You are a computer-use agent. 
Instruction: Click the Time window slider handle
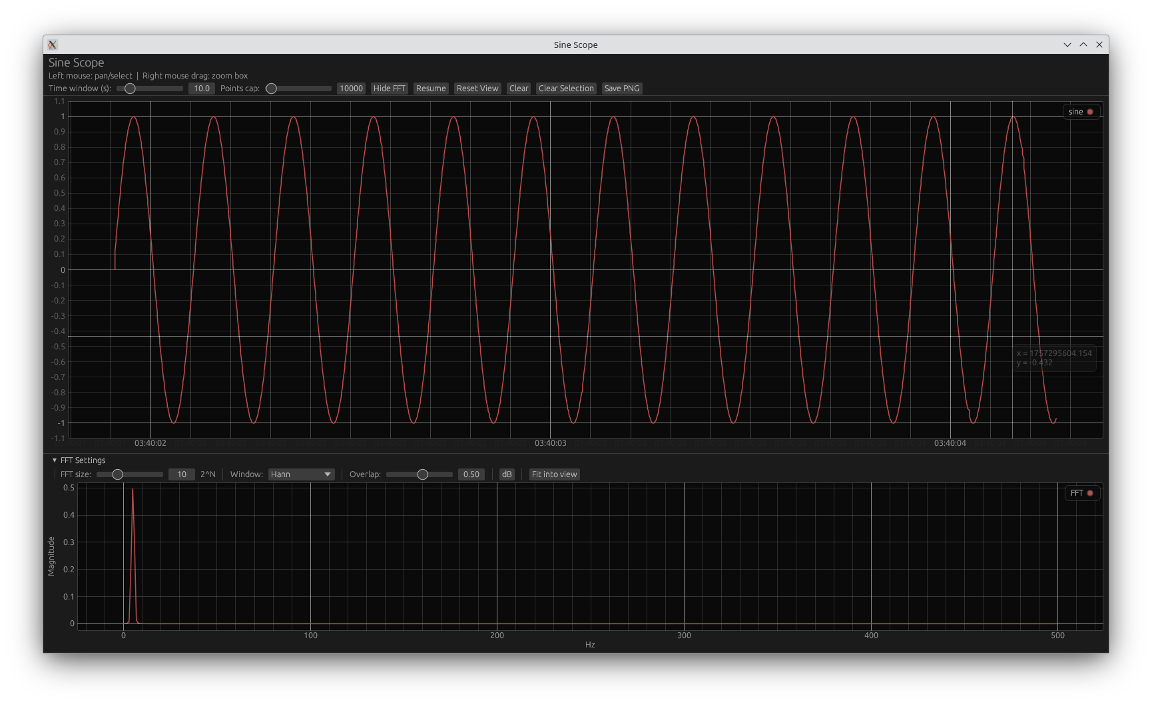click(131, 88)
